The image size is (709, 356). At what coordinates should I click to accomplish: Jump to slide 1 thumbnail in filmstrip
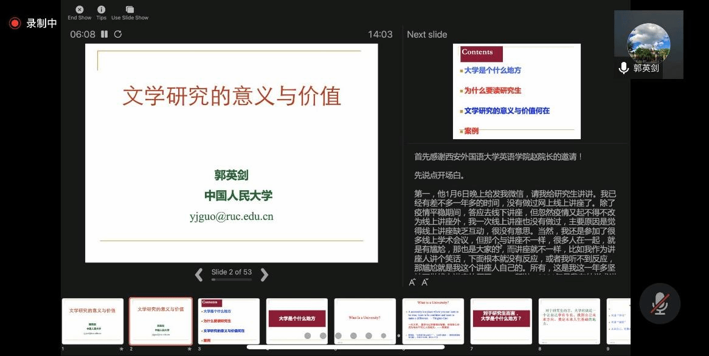pyautogui.click(x=92, y=321)
